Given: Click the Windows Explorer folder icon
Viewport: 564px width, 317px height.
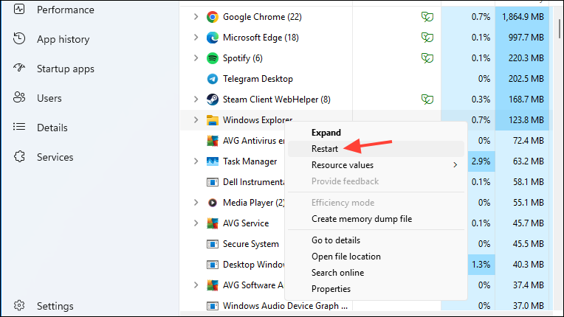Looking at the screenshot, I should coord(212,120).
